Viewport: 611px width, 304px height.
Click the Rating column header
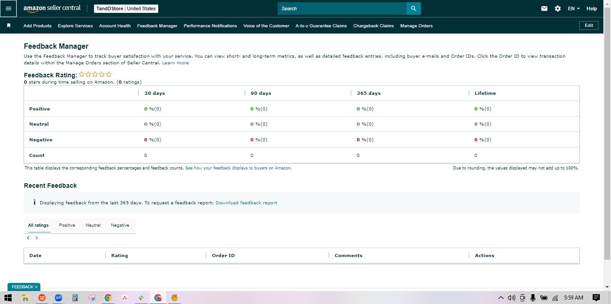coord(119,256)
